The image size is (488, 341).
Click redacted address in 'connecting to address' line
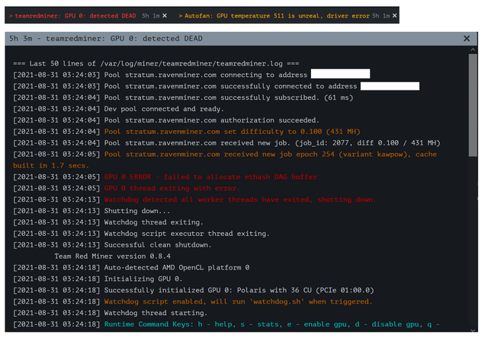(x=341, y=74)
